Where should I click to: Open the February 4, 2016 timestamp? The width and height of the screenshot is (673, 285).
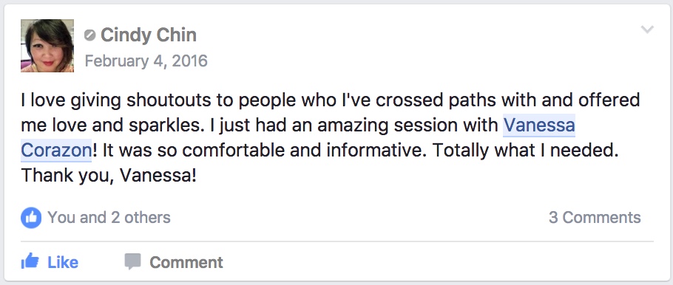(x=146, y=61)
